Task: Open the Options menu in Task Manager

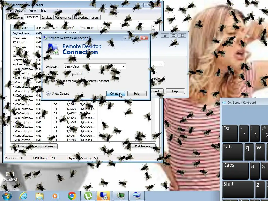Action: [x=20, y=10]
